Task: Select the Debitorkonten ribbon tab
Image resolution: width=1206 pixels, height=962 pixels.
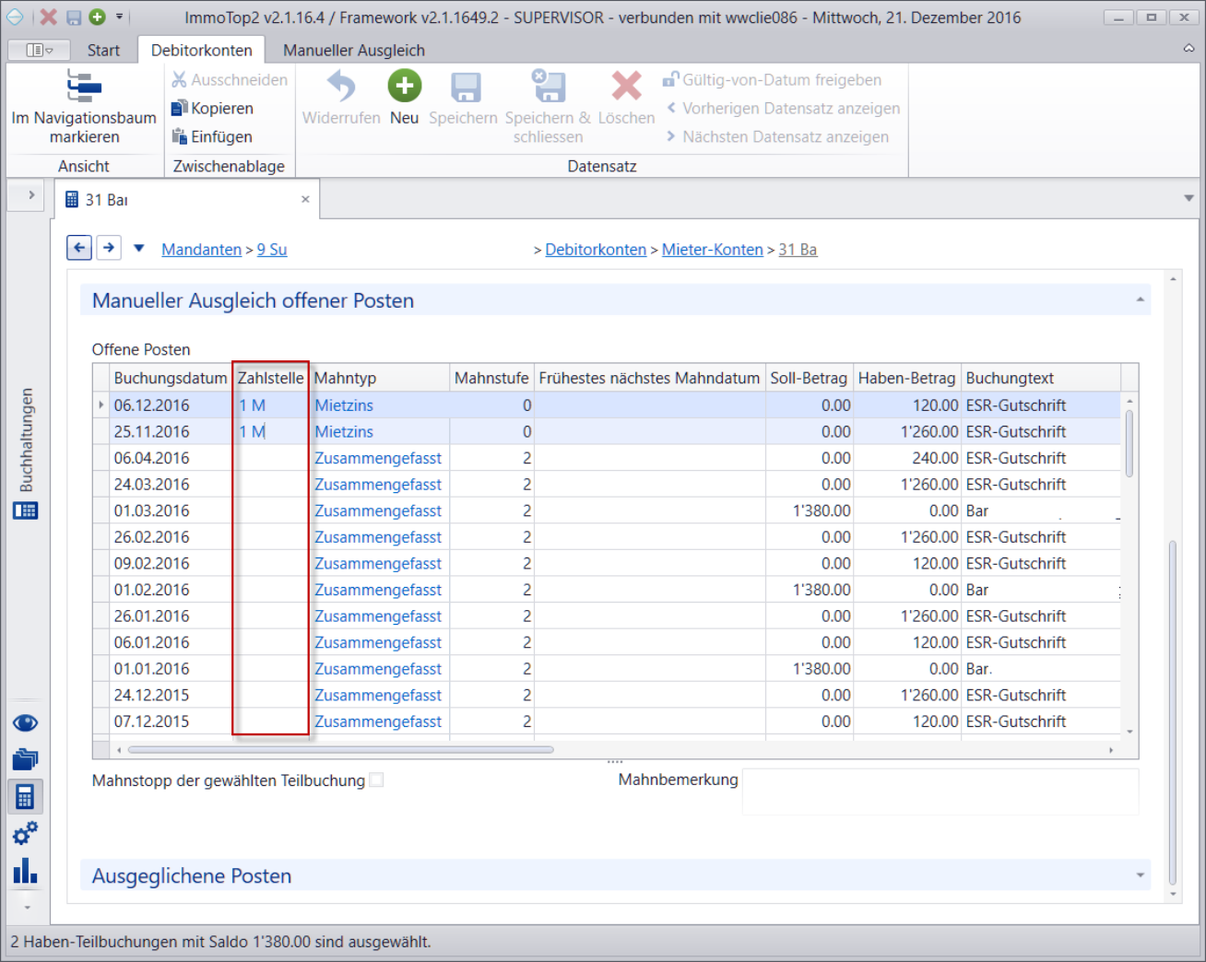Action: (x=201, y=51)
